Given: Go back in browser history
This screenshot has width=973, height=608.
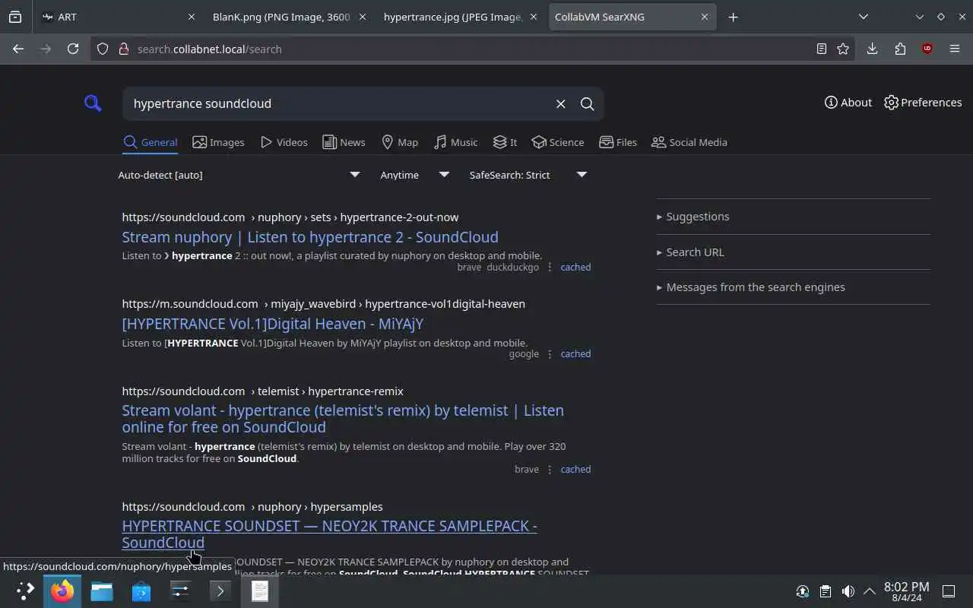Looking at the screenshot, I should click(18, 49).
